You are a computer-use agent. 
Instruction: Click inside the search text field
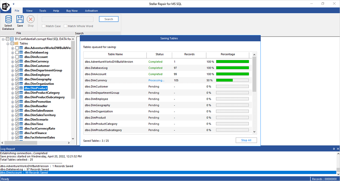click(67, 19)
